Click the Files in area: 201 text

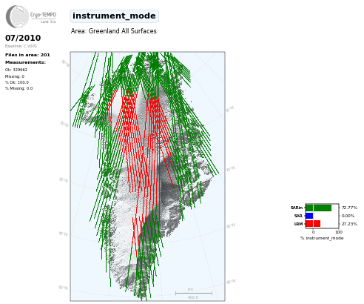pos(27,55)
